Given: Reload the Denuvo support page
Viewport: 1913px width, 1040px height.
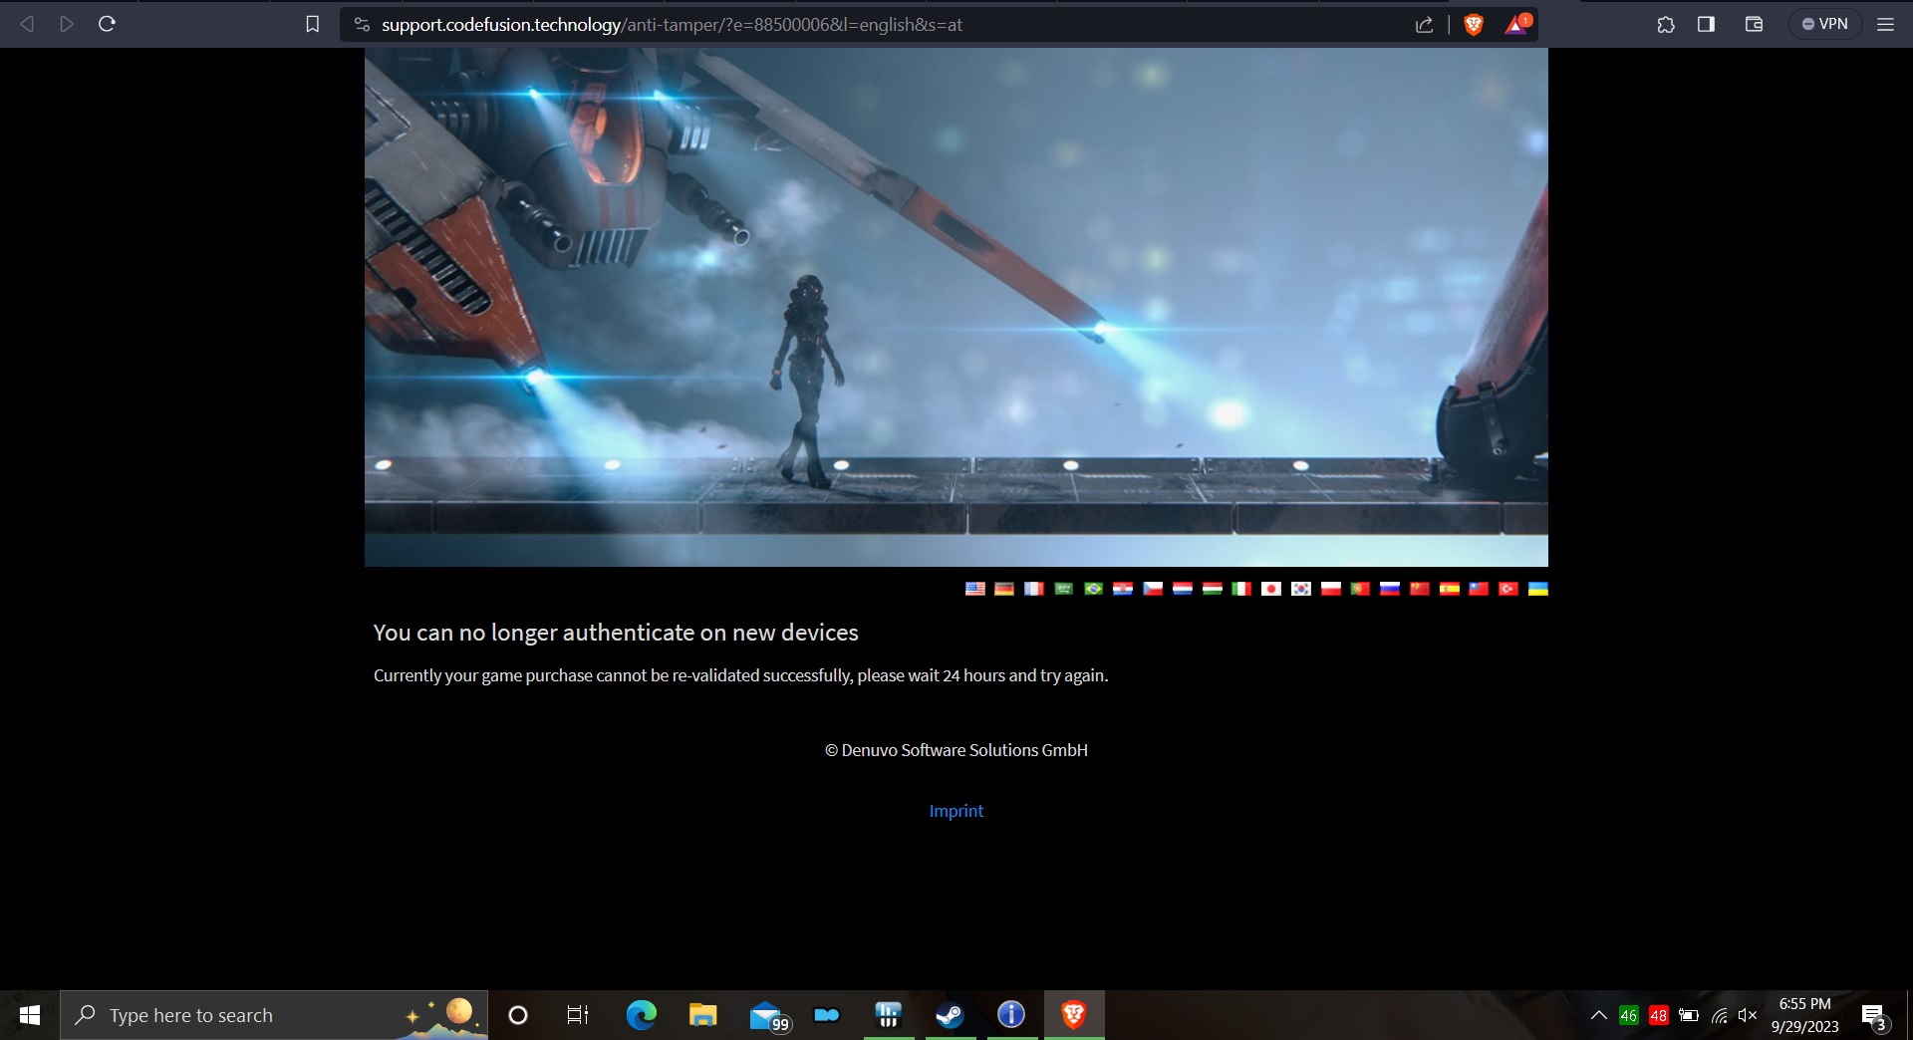Looking at the screenshot, I should 107,24.
